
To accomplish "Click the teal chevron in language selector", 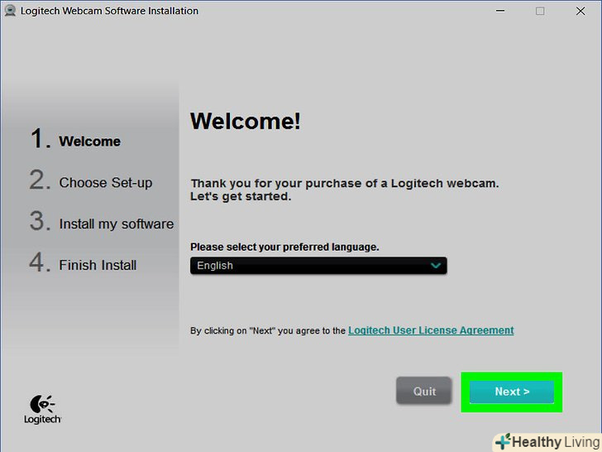I will [435, 266].
